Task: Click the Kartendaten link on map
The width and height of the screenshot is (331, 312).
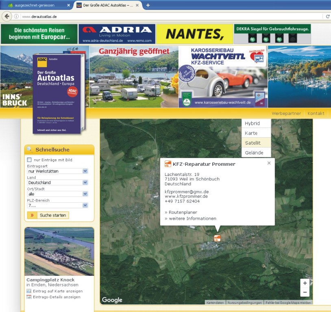Action: [x=215, y=303]
